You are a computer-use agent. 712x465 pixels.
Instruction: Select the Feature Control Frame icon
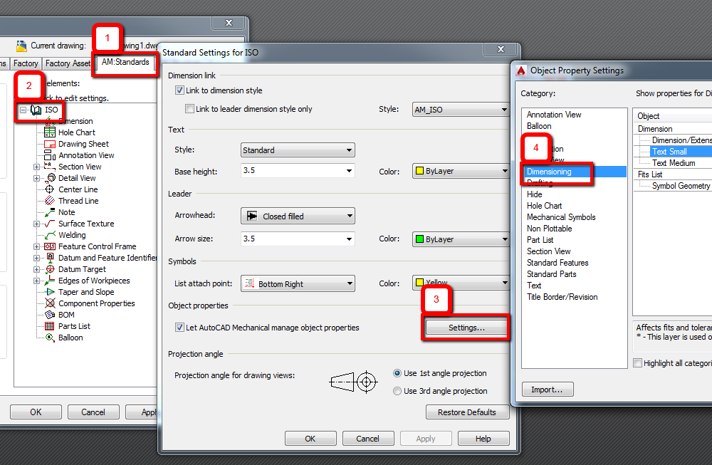coord(50,246)
